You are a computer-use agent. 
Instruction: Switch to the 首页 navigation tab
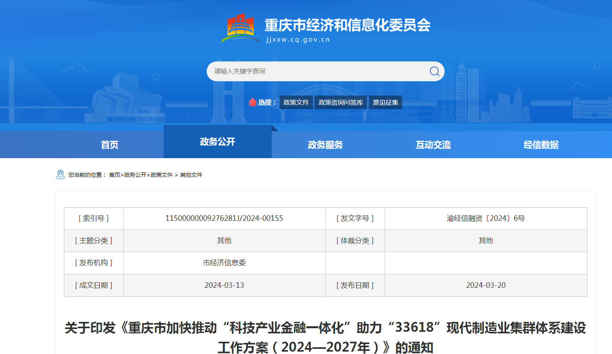109,145
